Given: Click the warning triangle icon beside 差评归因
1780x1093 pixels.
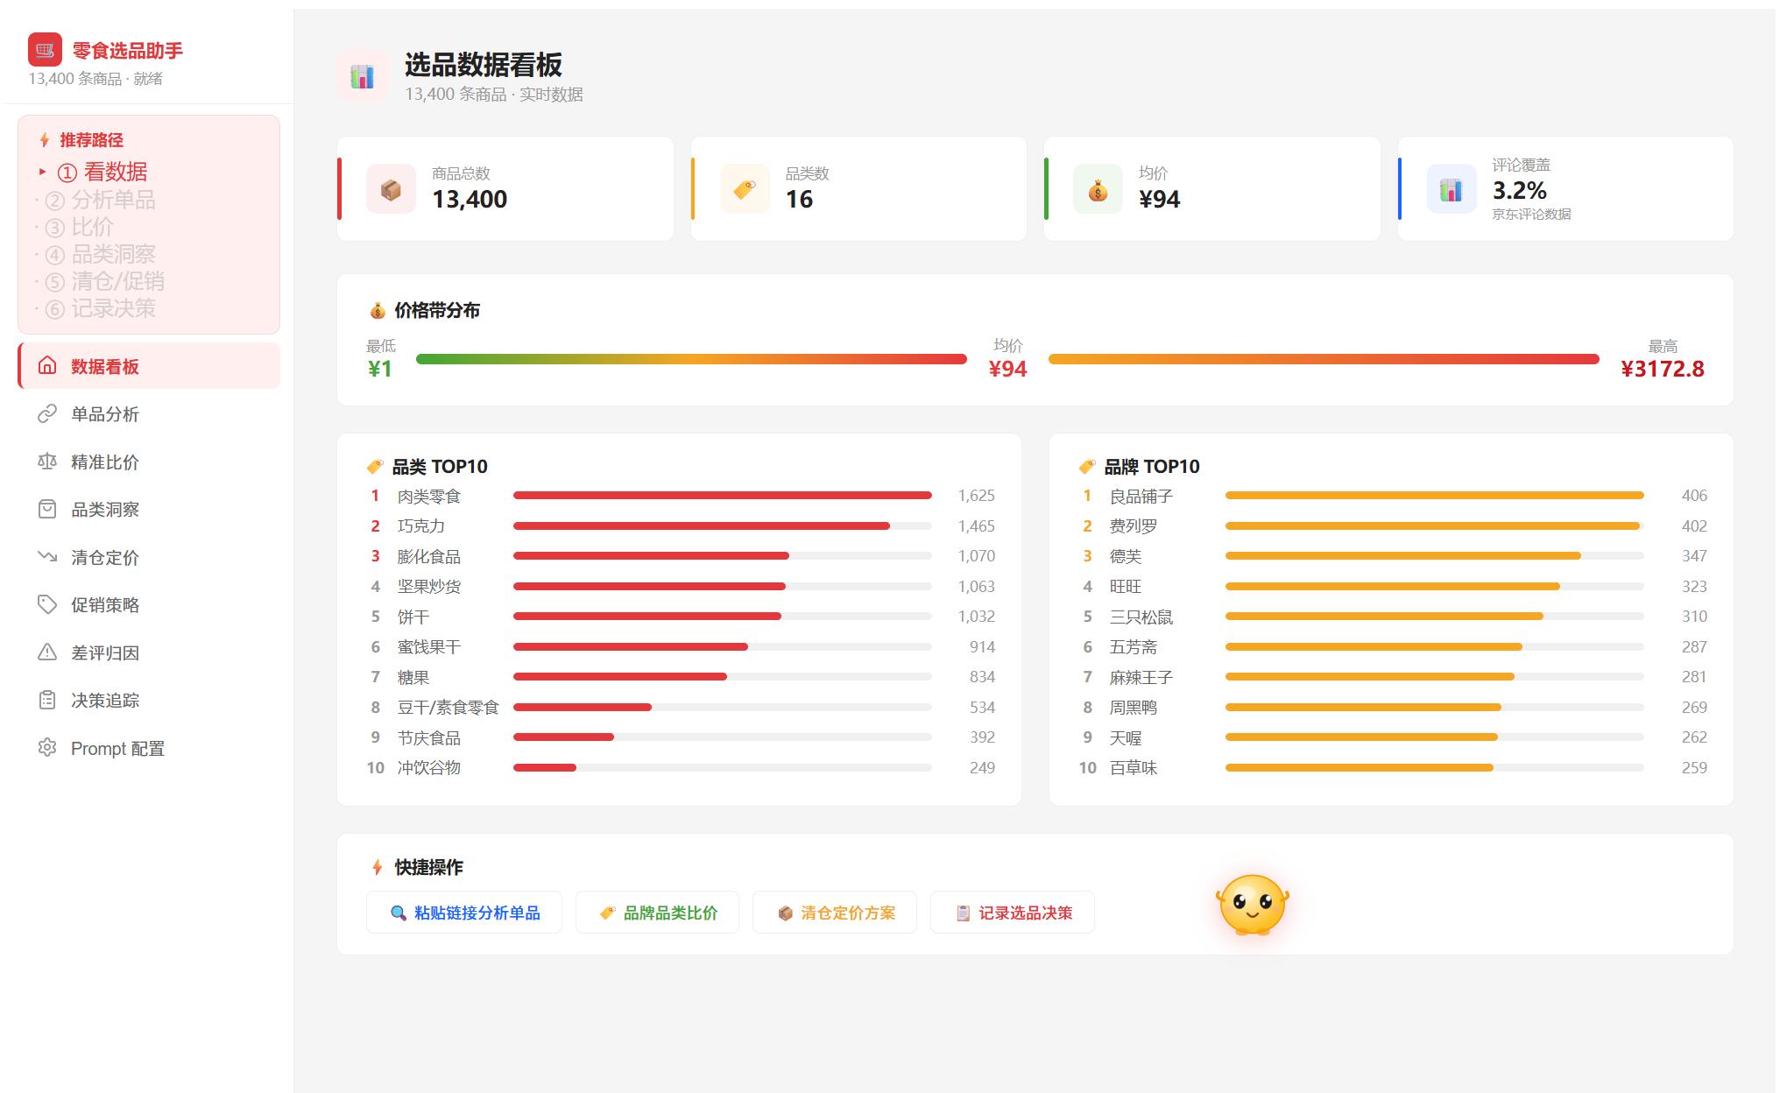Looking at the screenshot, I should pyautogui.click(x=47, y=652).
